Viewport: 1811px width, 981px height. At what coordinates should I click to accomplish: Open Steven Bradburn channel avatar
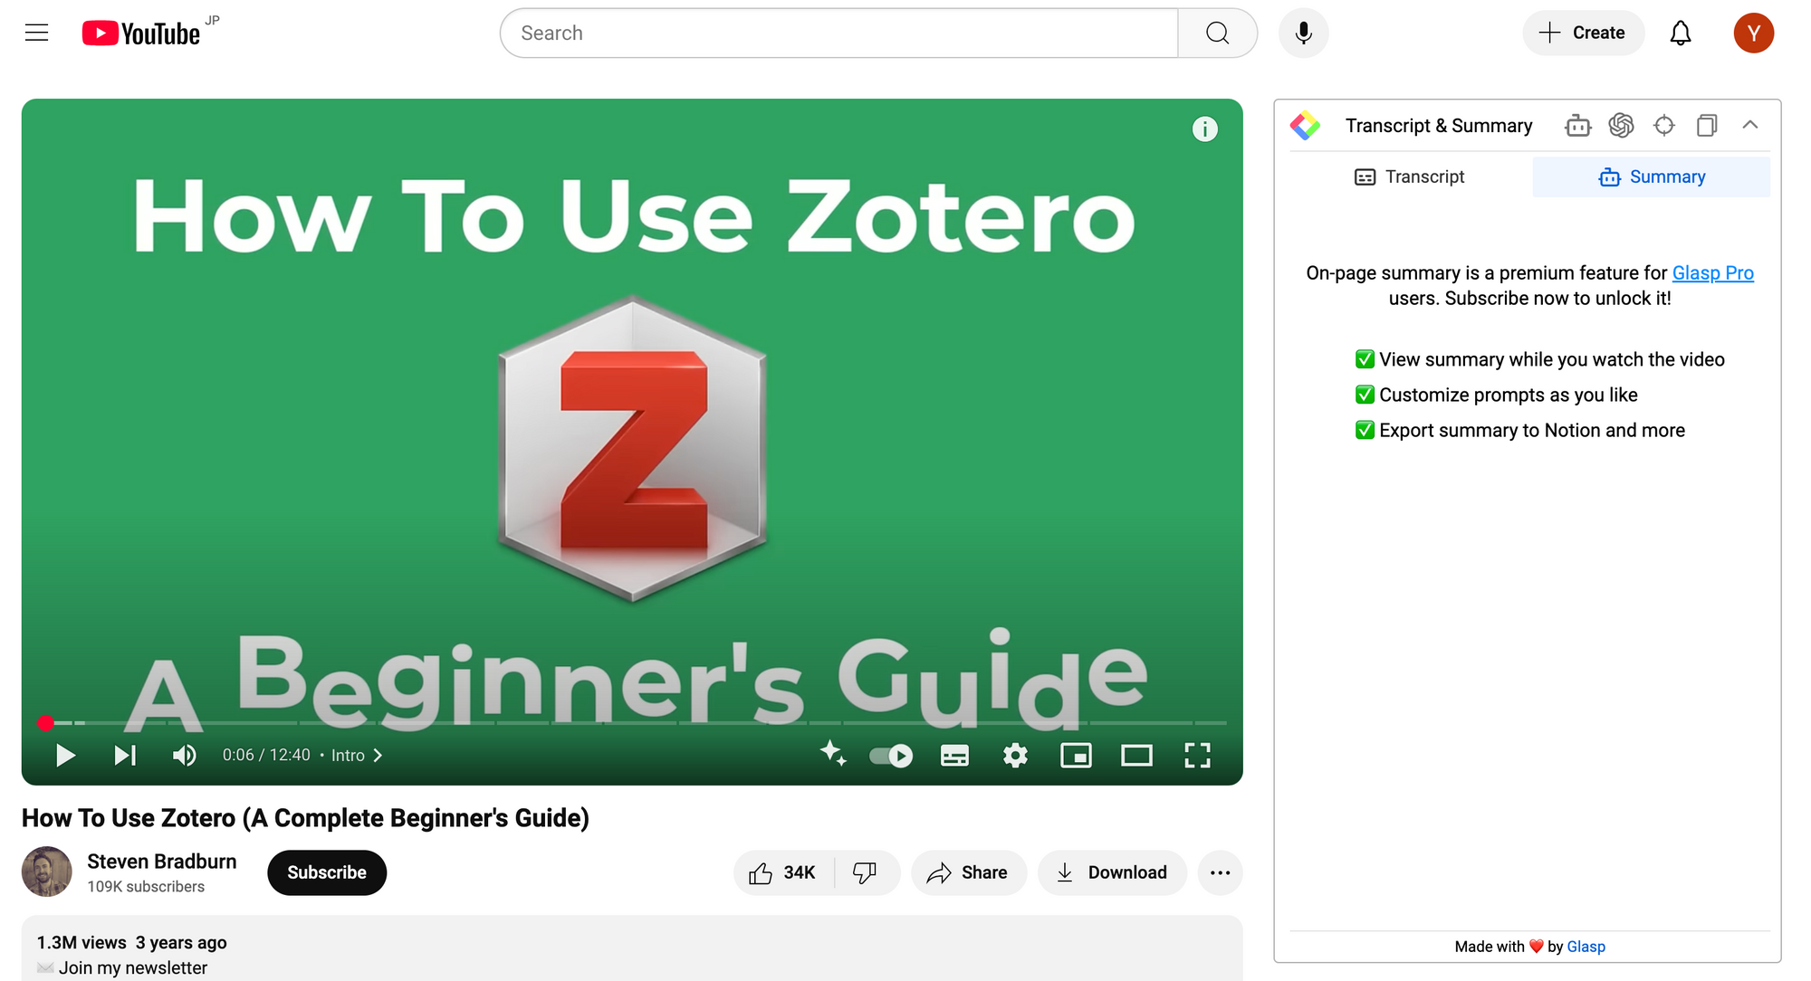46,871
